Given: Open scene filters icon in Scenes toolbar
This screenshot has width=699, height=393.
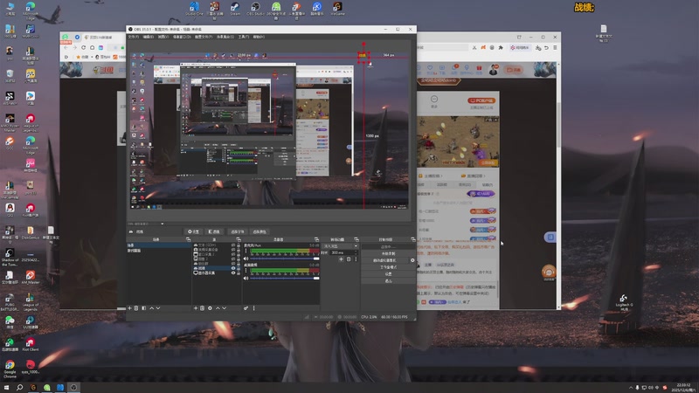Looking at the screenshot, I should (x=143, y=308).
